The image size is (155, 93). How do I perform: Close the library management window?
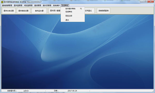[x=151, y=2]
